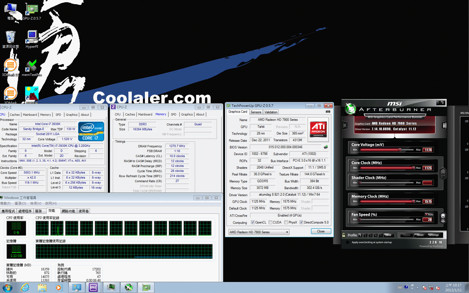Open the 3DMark 11 desktop shortcut

(10, 68)
